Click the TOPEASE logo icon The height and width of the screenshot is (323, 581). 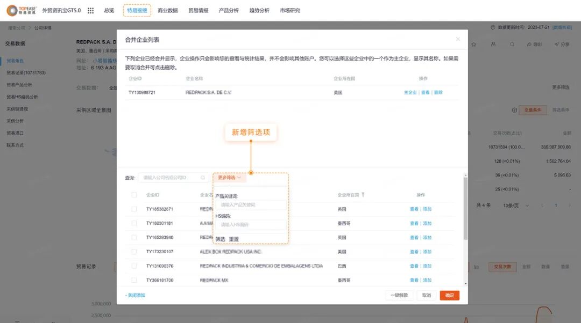[x=12, y=10]
